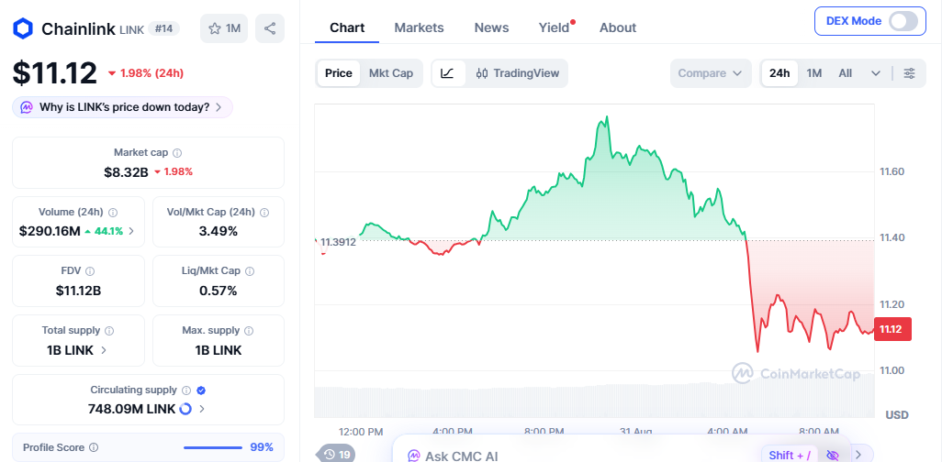
Task: Click the 99% profile score value
Action: pos(262,447)
